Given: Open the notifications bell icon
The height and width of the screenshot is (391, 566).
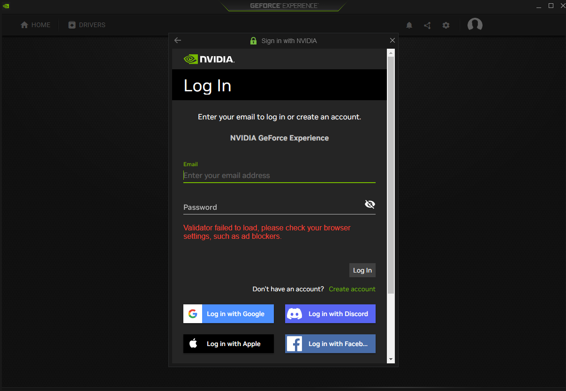Looking at the screenshot, I should (x=409, y=25).
